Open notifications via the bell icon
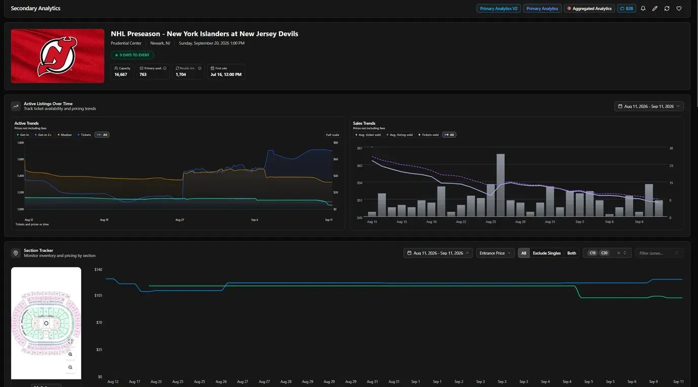The image size is (698, 387). pyautogui.click(x=643, y=9)
